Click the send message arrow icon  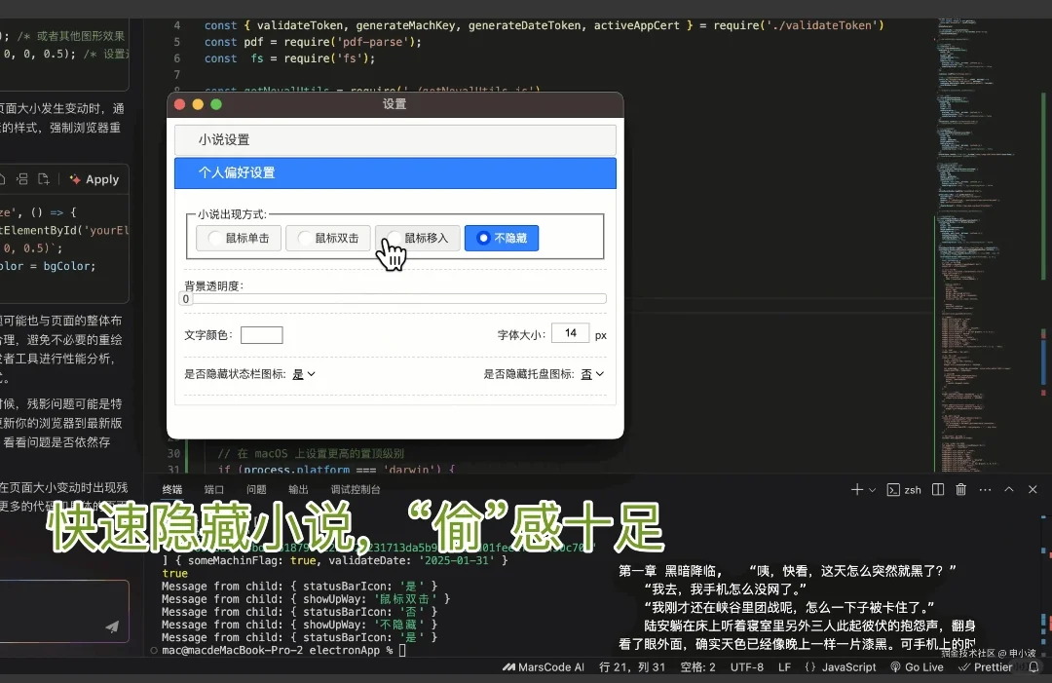click(x=112, y=626)
